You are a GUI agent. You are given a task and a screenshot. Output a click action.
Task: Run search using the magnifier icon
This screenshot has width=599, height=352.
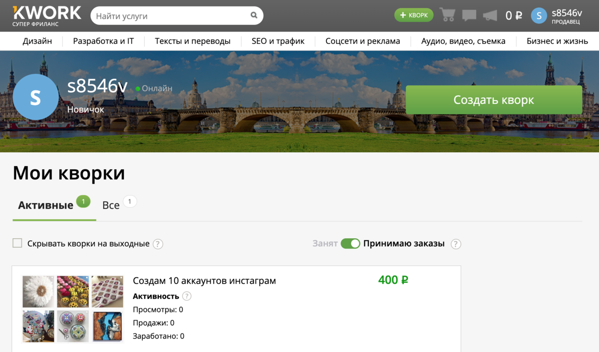pos(254,15)
